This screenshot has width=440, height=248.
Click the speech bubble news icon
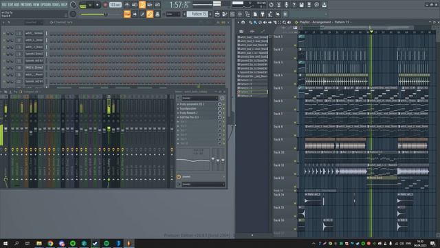coord(316,5)
